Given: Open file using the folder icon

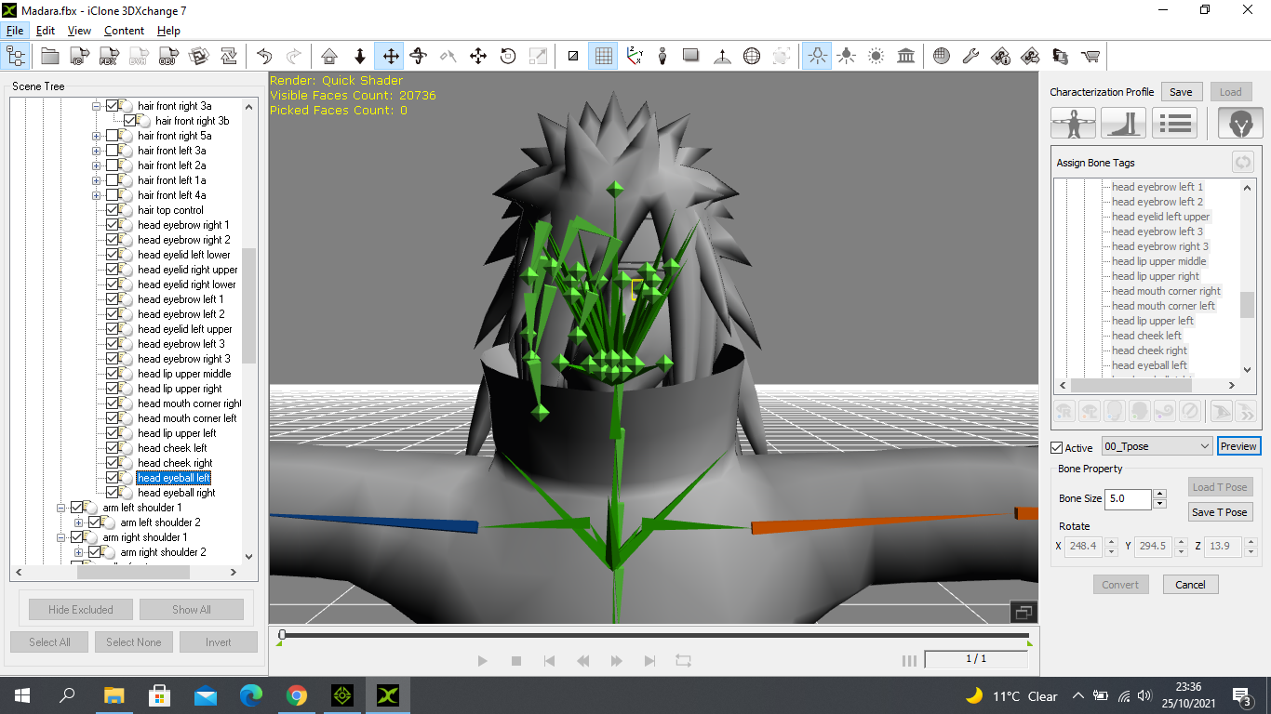Looking at the screenshot, I should click(50, 57).
